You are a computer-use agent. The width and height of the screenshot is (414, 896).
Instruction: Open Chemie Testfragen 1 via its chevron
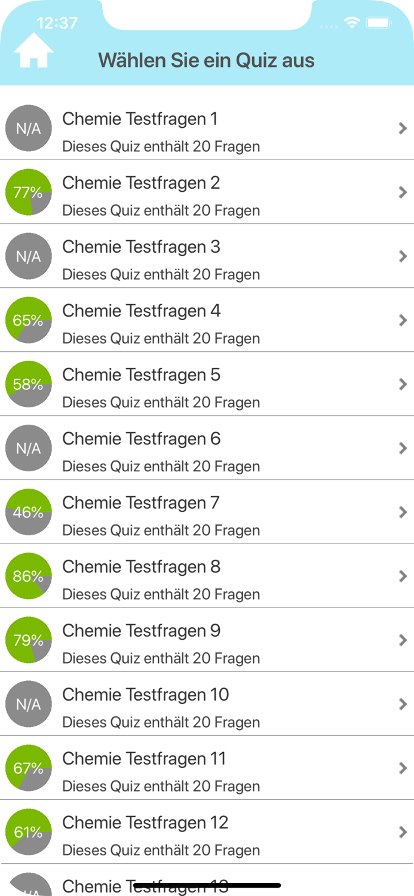(x=403, y=128)
